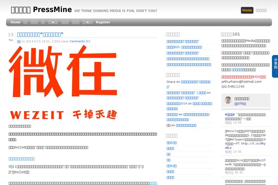The height and width of the screenshot is (185, 278).
Task: Open Home in the gray navigation bar
Action: click(x=15, y=22)
